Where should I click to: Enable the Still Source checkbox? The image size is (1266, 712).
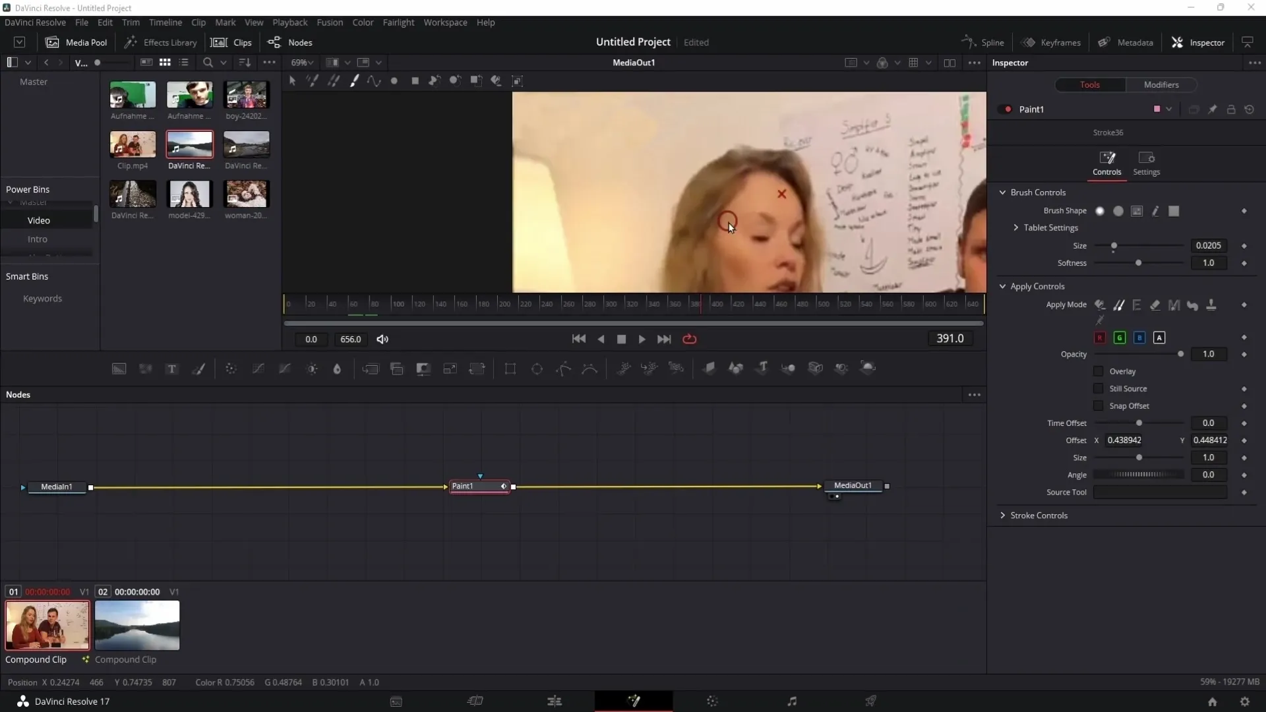coord(1098,388)
